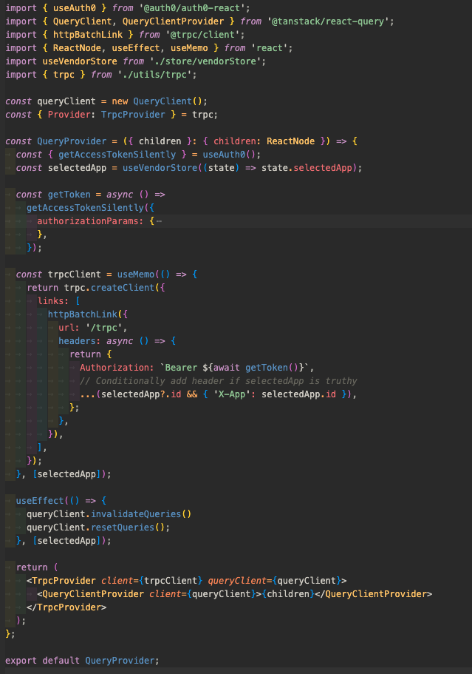The image size is (472, 674).
Task: Click the 'links:' property key
Action: pyautogui.click(x=53, y=301)
